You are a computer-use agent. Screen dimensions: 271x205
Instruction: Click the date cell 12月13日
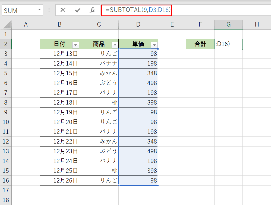[x=59, y=54]
